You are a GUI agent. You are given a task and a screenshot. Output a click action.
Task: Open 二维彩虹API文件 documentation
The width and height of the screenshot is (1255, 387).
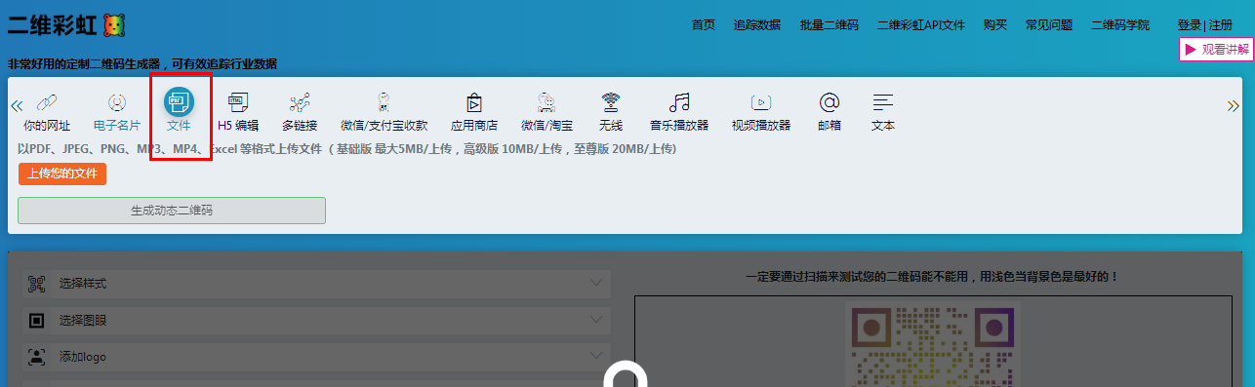point(921,25)
